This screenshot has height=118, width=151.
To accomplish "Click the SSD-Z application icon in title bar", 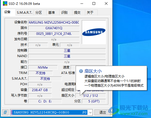I will point(5,3).
